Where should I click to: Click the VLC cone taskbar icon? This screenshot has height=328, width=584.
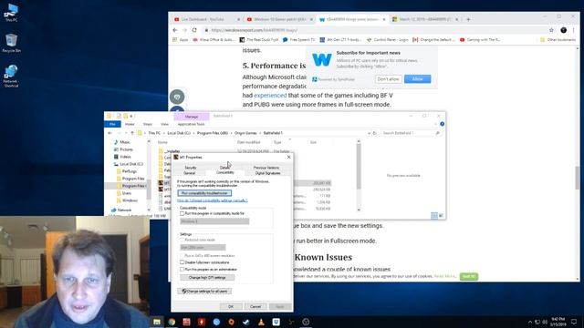pyautogui.click(x=261, y=322)
